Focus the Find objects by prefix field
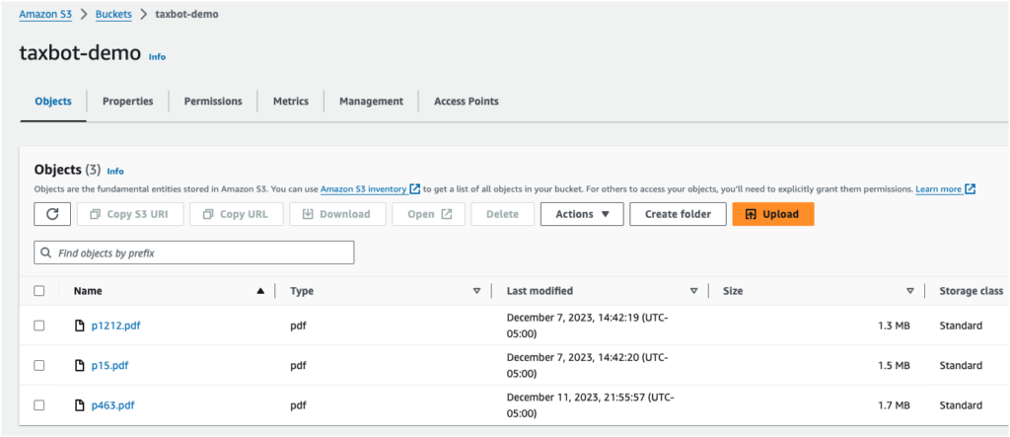1010x437 pixels. (194, 253)
